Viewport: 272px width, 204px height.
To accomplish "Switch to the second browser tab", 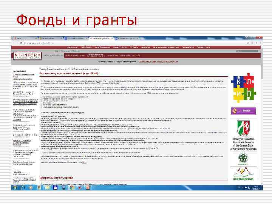I will pyautogui.click(x=50, y=38).
